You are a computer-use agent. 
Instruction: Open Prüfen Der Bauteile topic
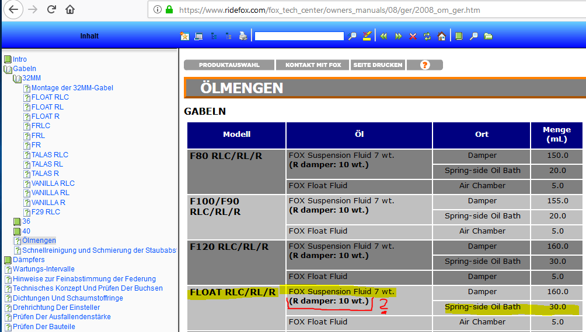click(44, 327)
